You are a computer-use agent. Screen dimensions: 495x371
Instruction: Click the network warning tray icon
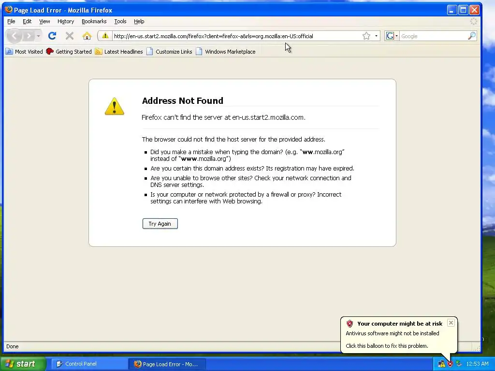coord(442,364)
